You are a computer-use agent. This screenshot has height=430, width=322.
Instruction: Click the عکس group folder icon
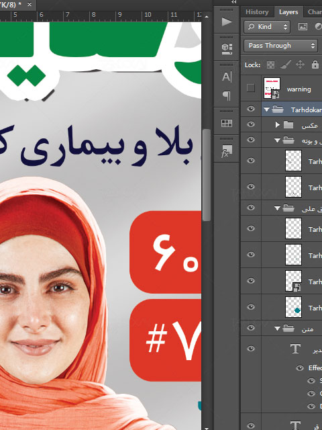coord(288,125)
